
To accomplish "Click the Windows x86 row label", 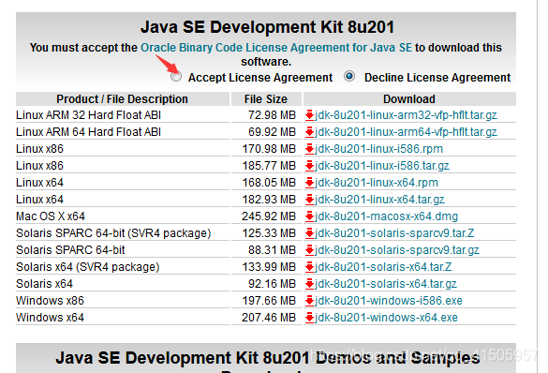I will (x=50, y=301).
